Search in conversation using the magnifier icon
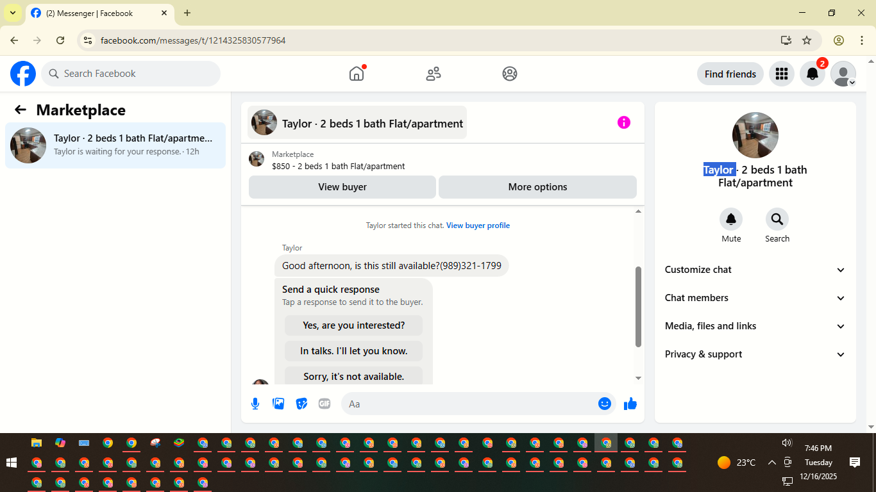Image resolution: width=876 pixels, height=492 pixels. pyautogui.click(x=777, y=220)
